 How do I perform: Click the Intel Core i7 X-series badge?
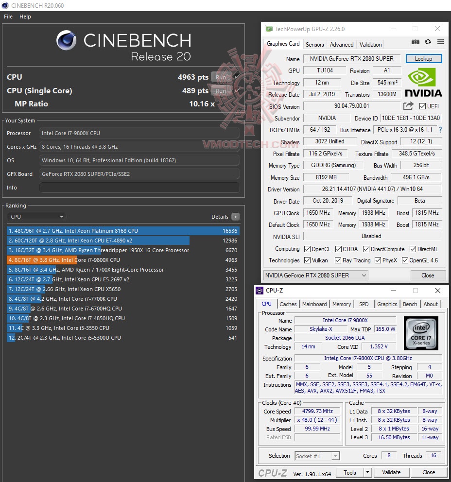tap(420, 333)
